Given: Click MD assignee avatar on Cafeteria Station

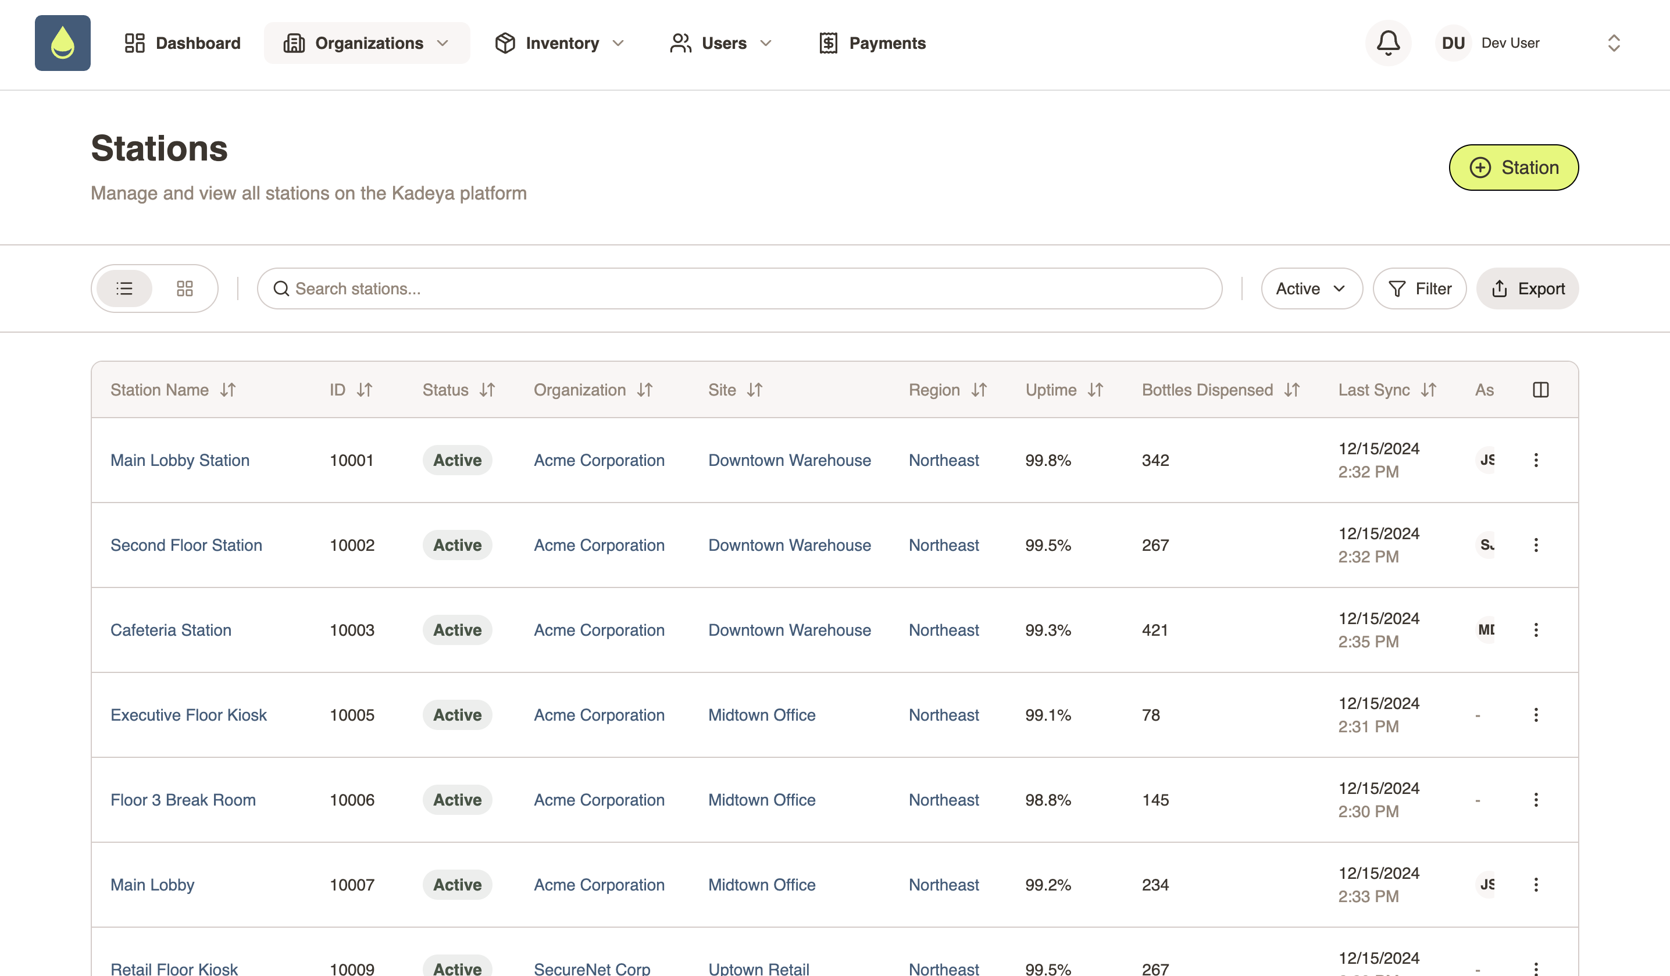Looking at the screenshot, I should pyautogui.click(x=1486, y=630).
